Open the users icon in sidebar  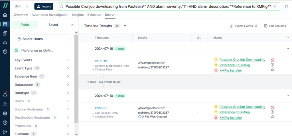tap(5, 104)
